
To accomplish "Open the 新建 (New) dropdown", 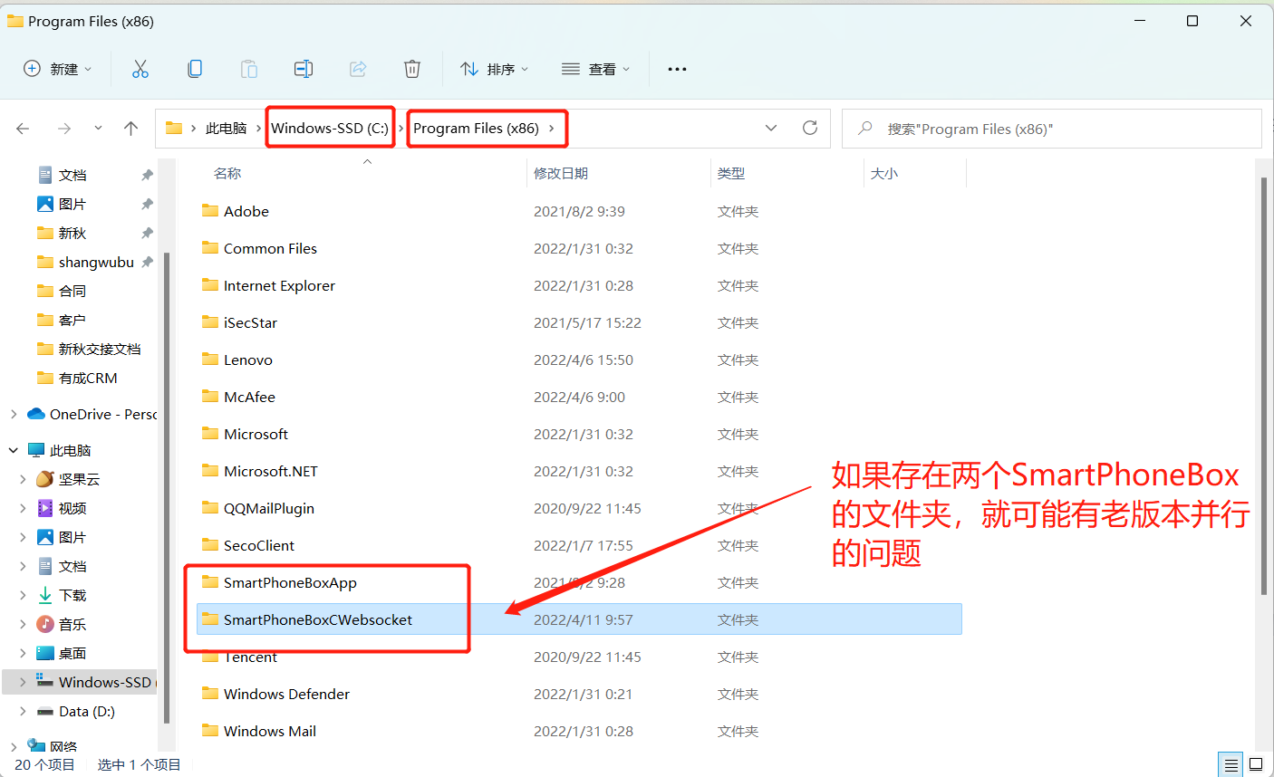I will pos(57,69).
